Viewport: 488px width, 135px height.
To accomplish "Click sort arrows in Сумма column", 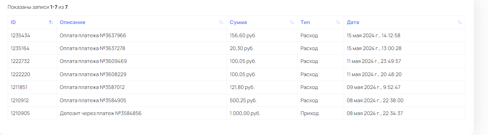I will tap(292, 22).
